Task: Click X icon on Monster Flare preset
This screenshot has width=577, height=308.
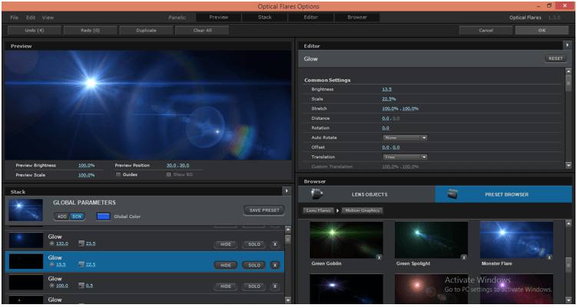Action: click(549, 258)
